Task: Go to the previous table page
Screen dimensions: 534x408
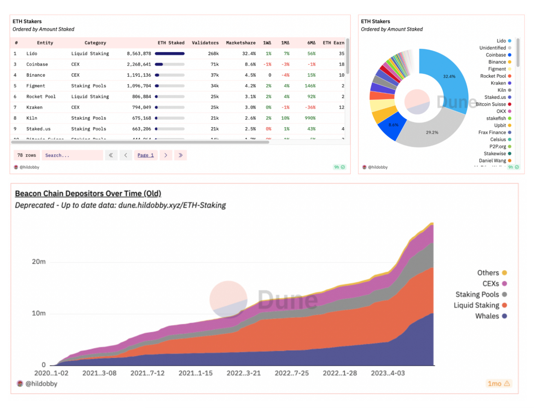Action: 126,155
